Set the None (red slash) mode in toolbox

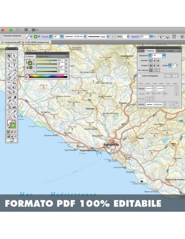[15, 132]
